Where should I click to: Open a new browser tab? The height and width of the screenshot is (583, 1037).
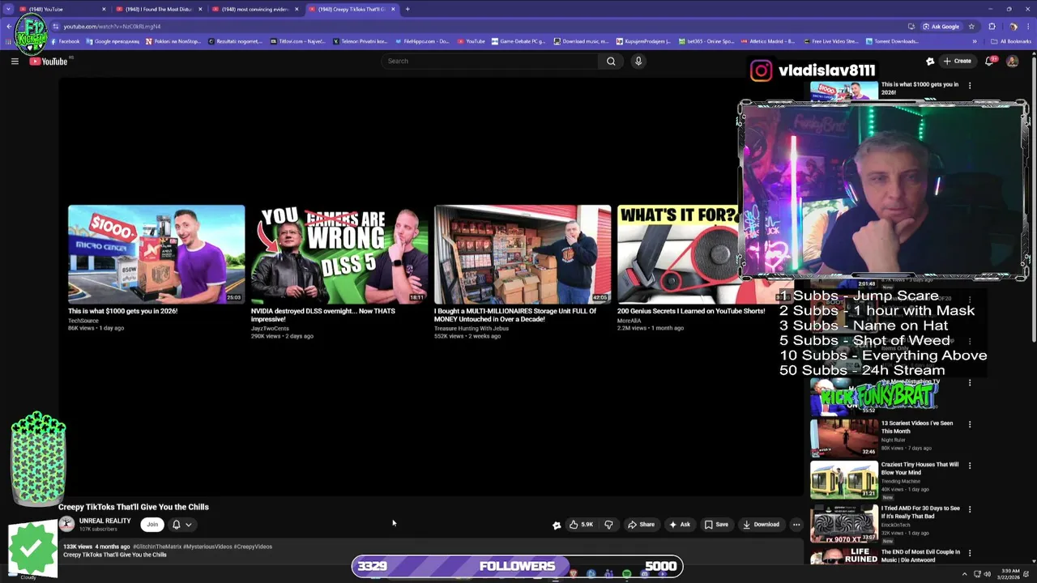408,9
